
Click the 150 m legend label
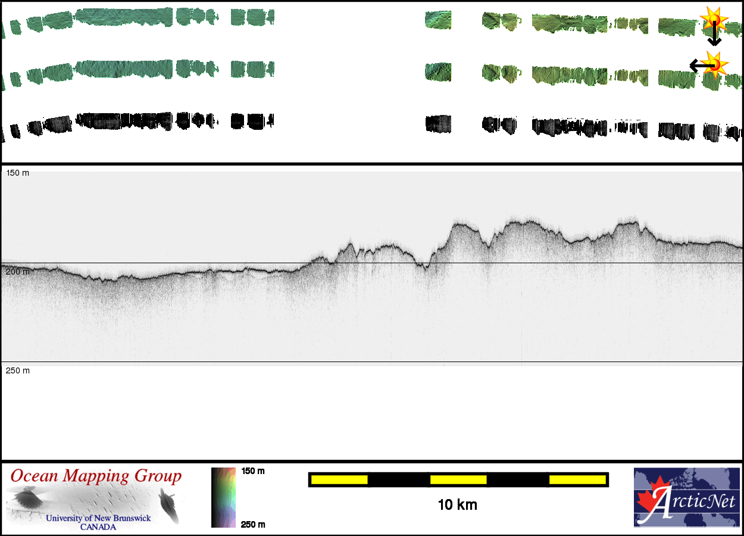pos(252,471)
